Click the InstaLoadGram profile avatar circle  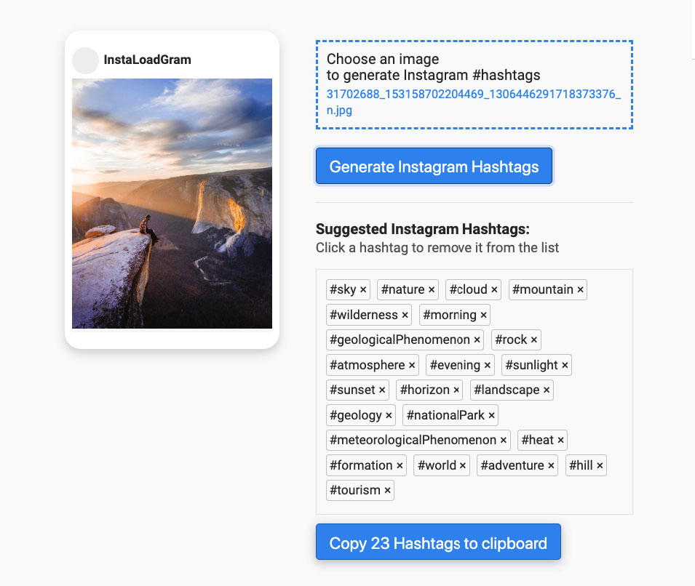coord(85,60)
